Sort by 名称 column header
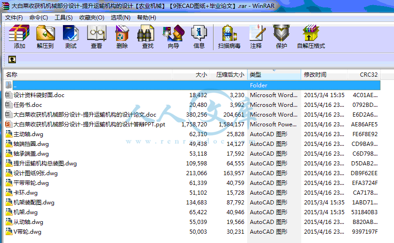The height and width of the screenshot is (243, 394). 88,75
